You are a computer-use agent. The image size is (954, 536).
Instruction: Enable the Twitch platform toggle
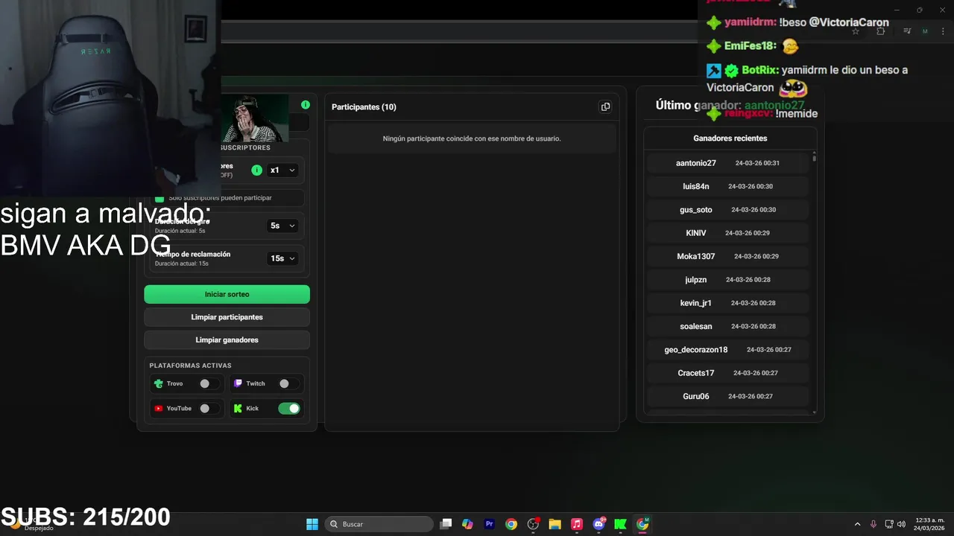[x=288, y=384]
